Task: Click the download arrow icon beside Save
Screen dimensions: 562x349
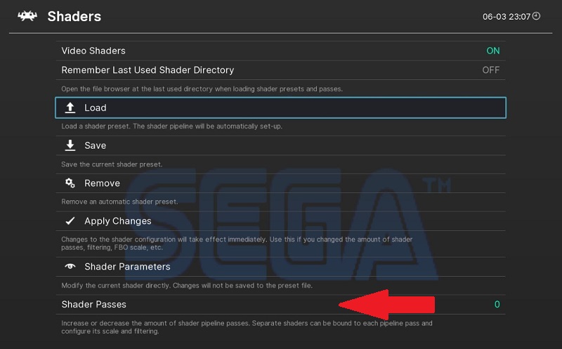Action: pyautogui.click(x=70, y=145)
